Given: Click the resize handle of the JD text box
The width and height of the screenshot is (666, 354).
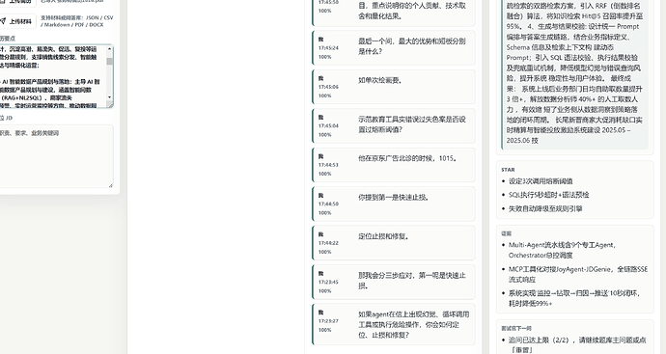Looking at the screenshot, I should (111, 185).
